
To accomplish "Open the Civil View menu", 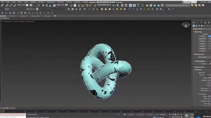I will click(69, 2).
